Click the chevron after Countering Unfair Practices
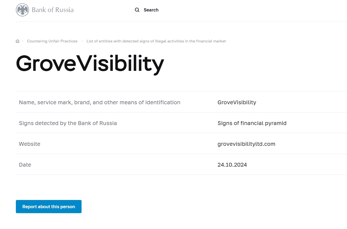The image size is (347, 229). pos(82,41)
